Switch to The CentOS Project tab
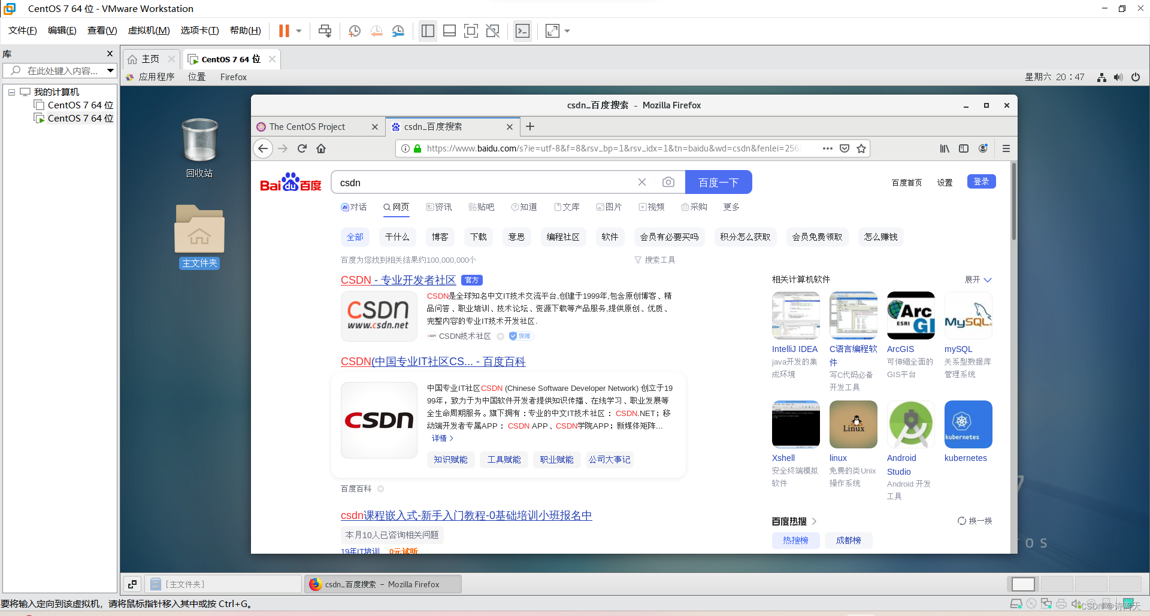1150x616 pixels. (317, 126)
